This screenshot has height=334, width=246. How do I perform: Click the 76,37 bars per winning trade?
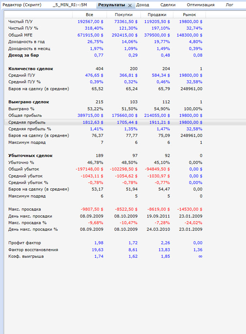point(97,135)
